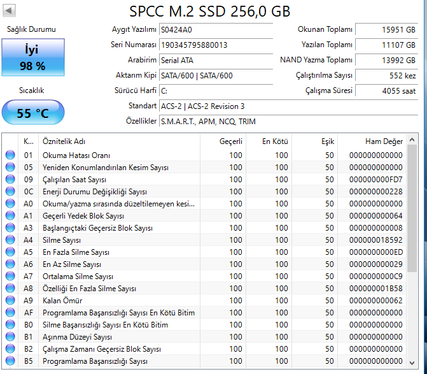Click status orb for Geçerli Yedek Blok Sayısı
The width and height of the screenshot is (427, 374).
[x=10, y=215]
